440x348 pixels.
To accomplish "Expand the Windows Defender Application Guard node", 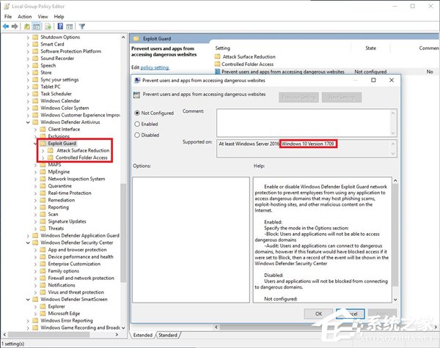I will pyautogui.click(x=28, y=236).
